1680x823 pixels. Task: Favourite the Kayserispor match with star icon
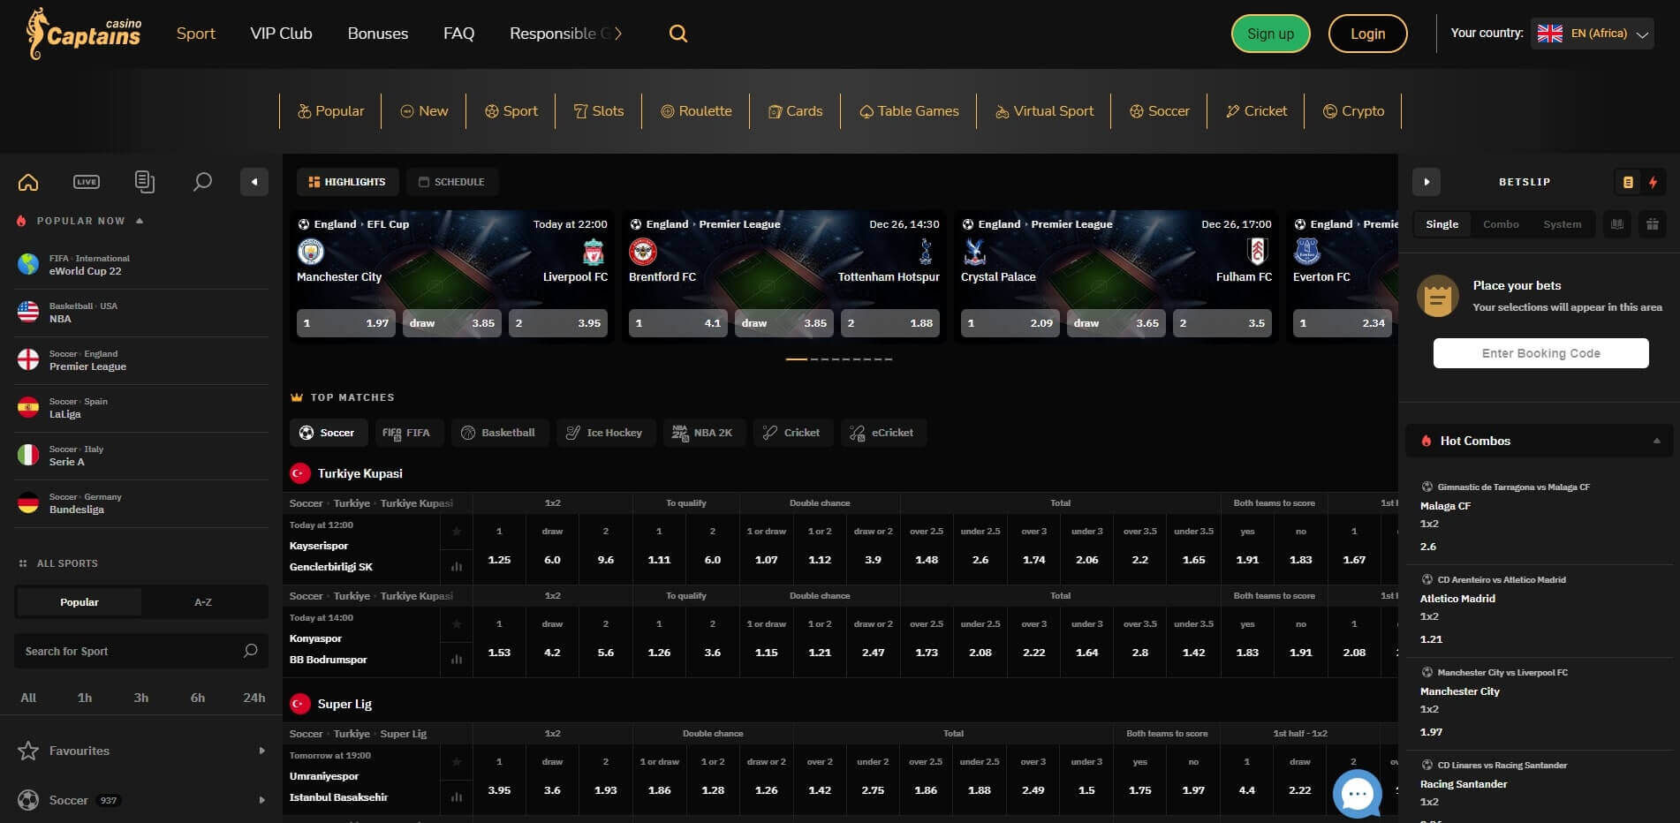point(457,532)
